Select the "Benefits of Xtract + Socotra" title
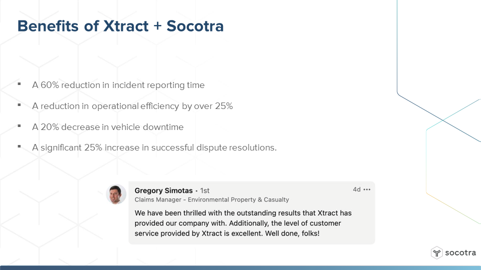The width and height of the screenshot is (481, 270). (121, 26)
